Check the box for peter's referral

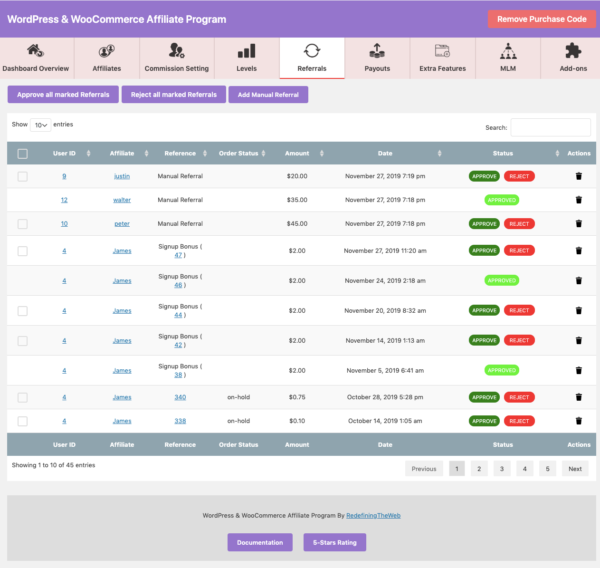(22, 224)
